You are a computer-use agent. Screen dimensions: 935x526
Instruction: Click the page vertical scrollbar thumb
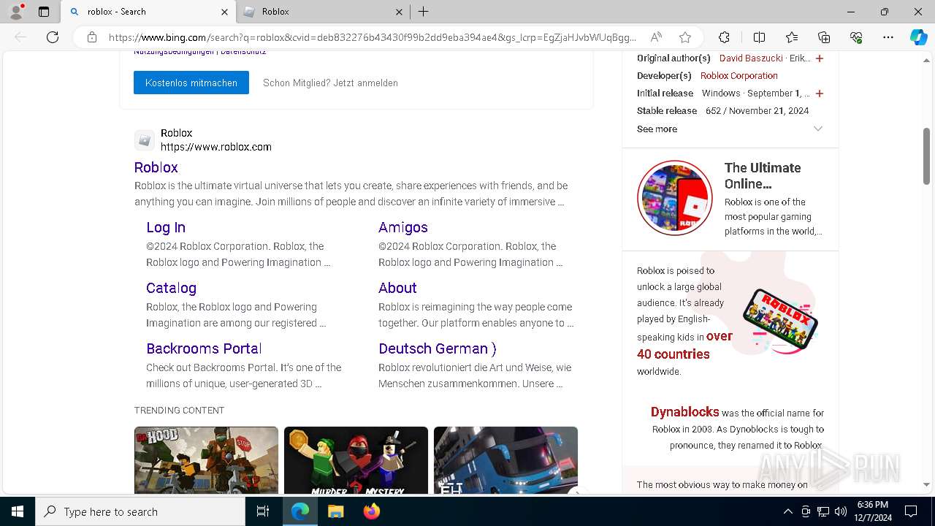tap(926, 156)
